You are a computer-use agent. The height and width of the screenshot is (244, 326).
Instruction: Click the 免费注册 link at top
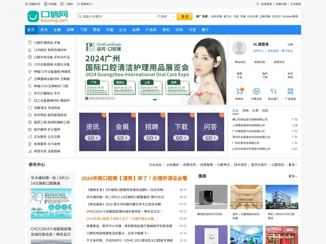281,4
